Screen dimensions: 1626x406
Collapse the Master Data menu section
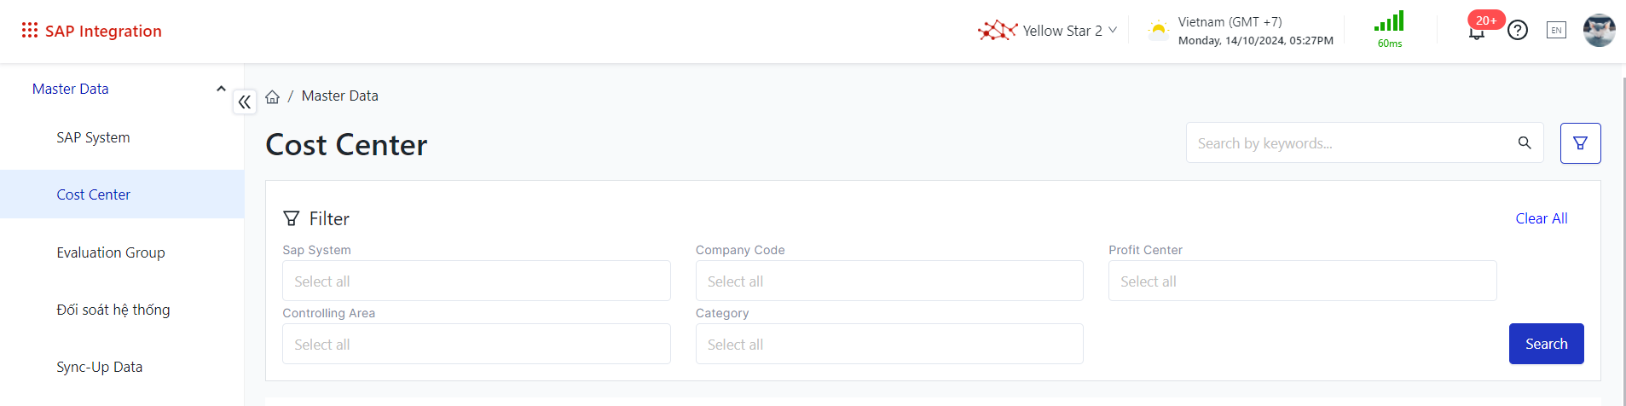[221, 89]
